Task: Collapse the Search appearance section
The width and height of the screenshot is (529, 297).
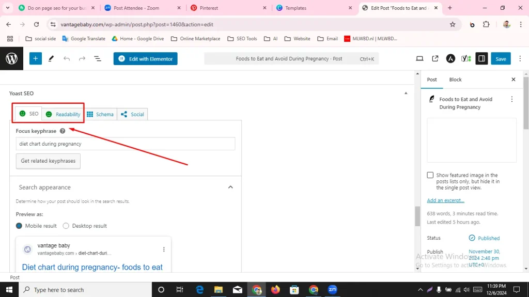Action: click(230, 187)
